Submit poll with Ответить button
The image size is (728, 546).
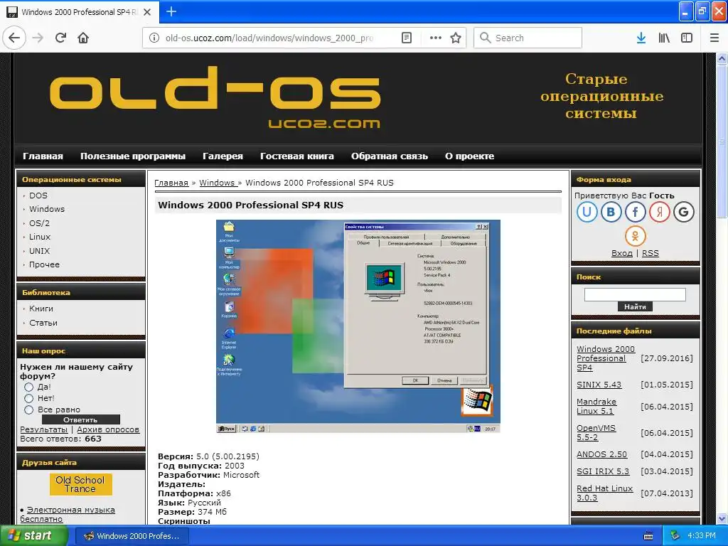pyautogui.click(x=81, y=419)
